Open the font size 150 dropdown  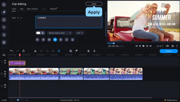(x=79, y=33)
